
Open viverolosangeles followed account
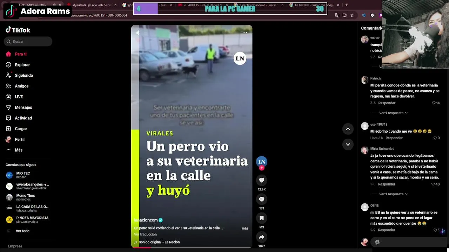(28, 186)
